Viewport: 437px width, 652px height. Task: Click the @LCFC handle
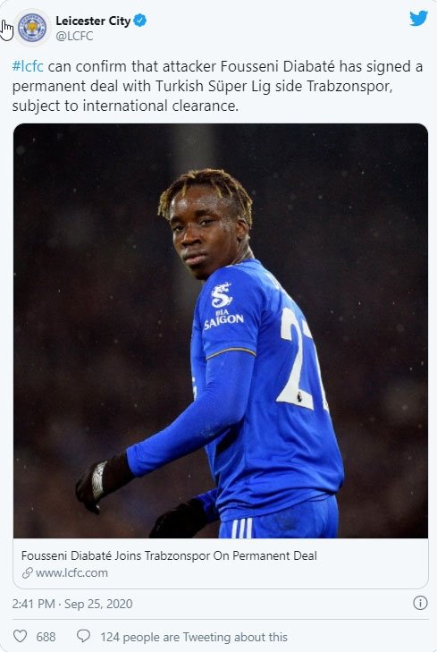(x=74, y=36)
